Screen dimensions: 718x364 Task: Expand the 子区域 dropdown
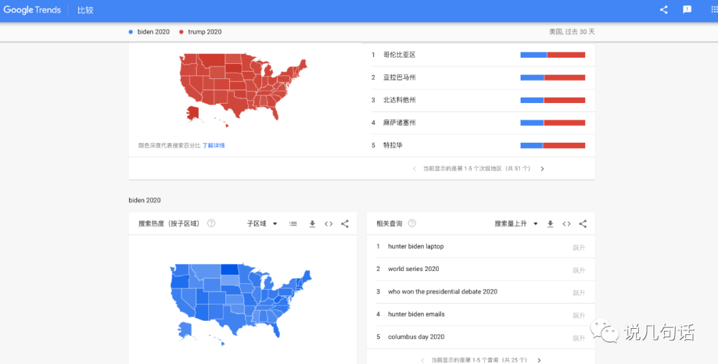pyautogui.click(x=262, y=224)
